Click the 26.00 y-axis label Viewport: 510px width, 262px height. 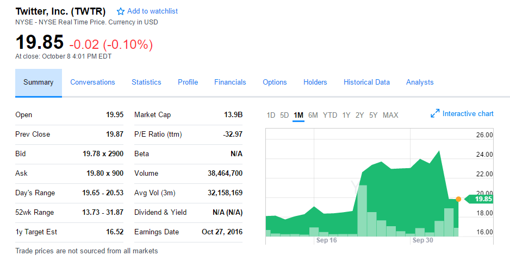click(x=484, y=135)
